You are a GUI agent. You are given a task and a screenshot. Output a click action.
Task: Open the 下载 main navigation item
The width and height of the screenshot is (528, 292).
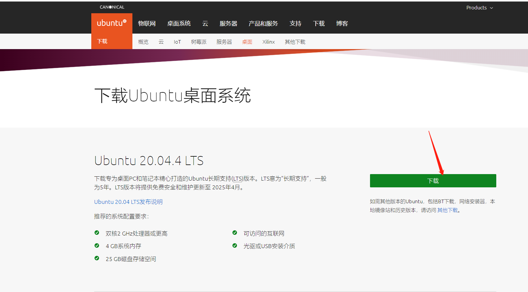click(x=319, y=24)
